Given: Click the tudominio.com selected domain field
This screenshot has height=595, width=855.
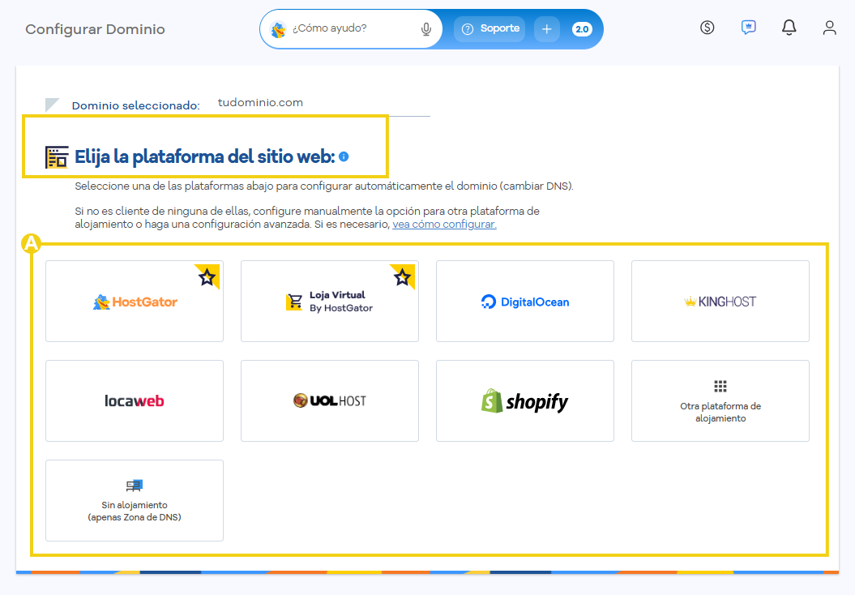Looking at the screenshot, I should [x=323, y=103].
